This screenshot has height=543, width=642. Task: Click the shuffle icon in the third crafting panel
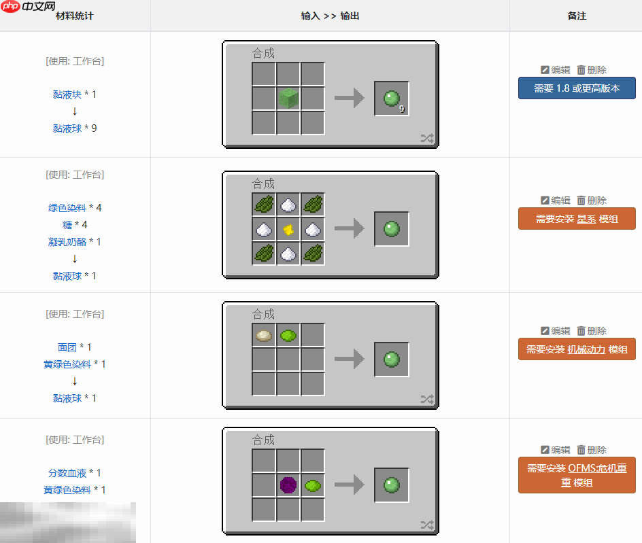(x=428, y=399)
